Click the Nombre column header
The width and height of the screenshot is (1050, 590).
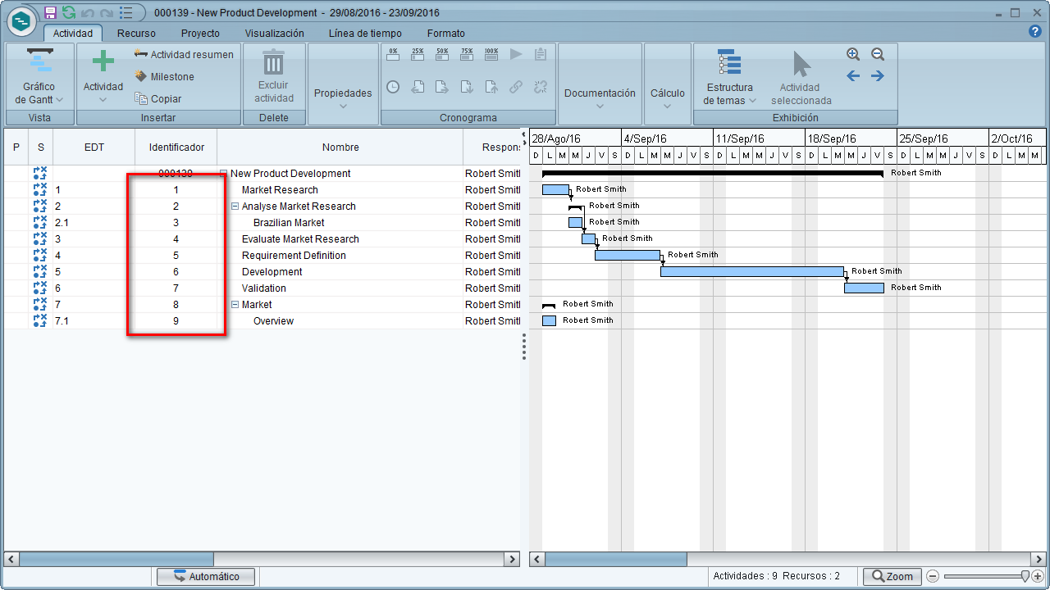point(340,147)
